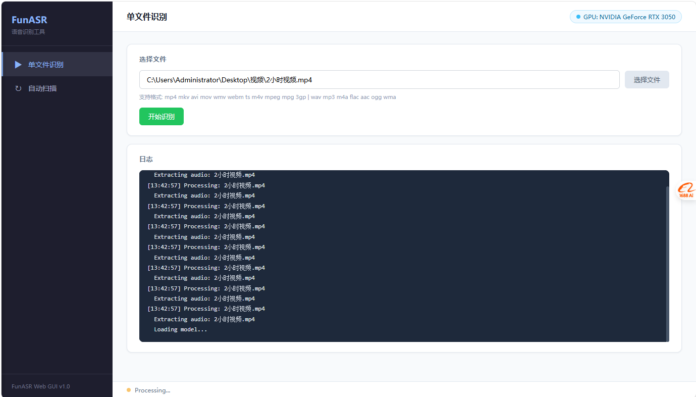This screenshot has width=696, height=397.
Task: Switch to the 自动扫描 sidebar item
Action: coord(57,88)
